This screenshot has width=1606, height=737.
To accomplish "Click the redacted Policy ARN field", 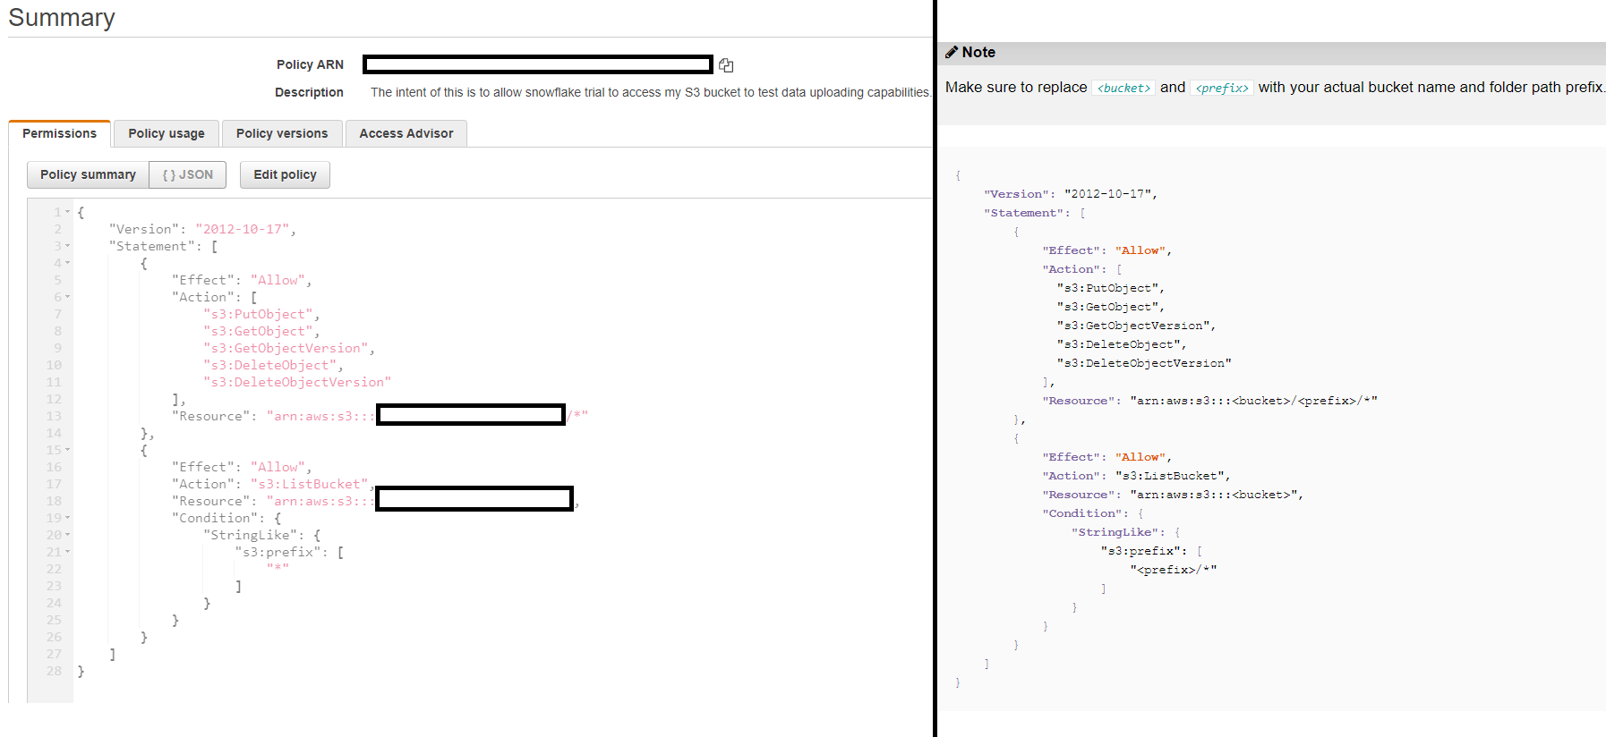I will coord(537,64).
